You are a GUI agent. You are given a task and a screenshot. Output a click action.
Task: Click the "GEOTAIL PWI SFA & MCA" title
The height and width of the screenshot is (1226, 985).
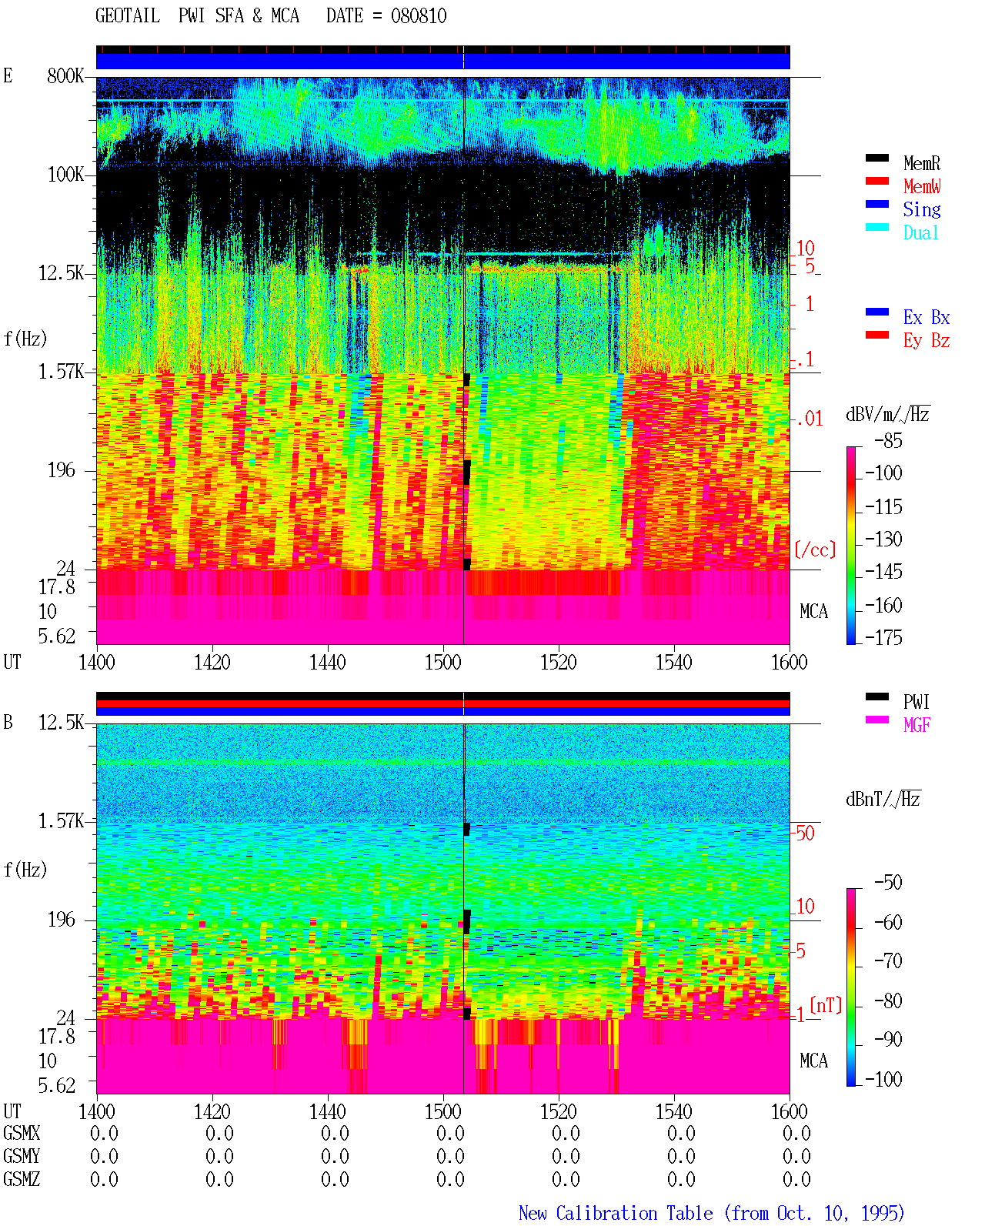pyautogui.click(x=197, y=16)
